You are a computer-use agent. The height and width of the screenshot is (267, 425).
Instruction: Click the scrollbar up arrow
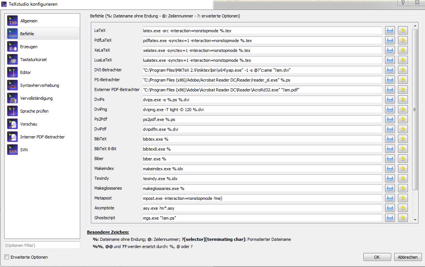pos(415,26)
